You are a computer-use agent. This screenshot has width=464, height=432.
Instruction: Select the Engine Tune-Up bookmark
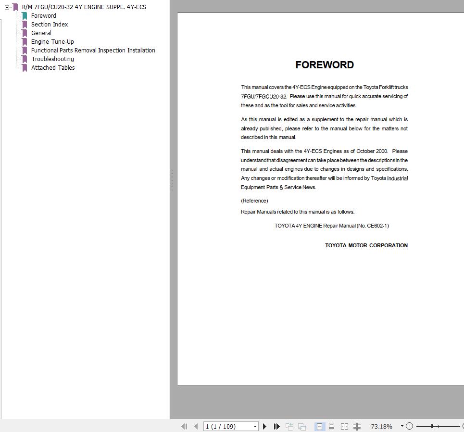click(x=52, y=41)
